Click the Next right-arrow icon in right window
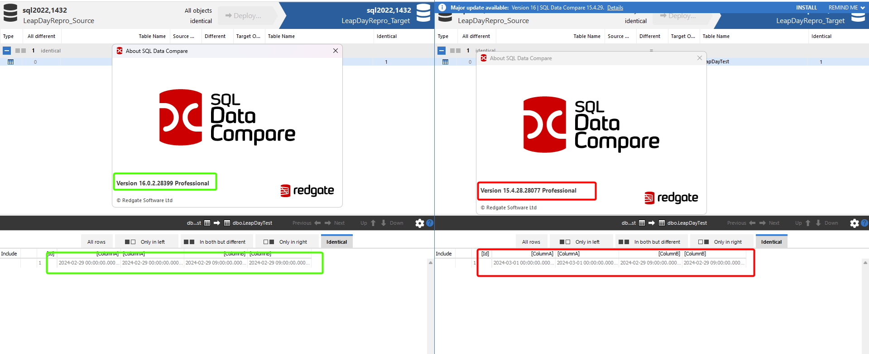Image resolution: width=869 pixels, height=354 pixels. (x=763, y=223)
